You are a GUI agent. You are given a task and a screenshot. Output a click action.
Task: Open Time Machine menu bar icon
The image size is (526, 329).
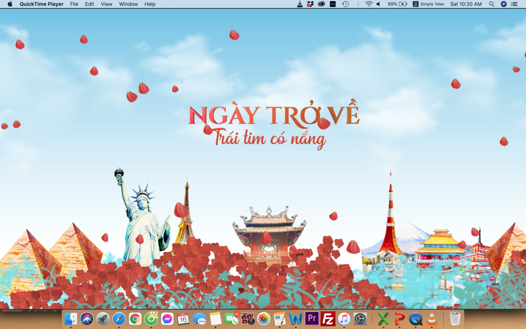[345, 4]
